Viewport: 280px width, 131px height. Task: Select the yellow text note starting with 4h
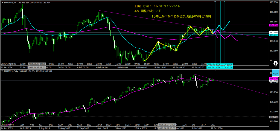(148, 11)
